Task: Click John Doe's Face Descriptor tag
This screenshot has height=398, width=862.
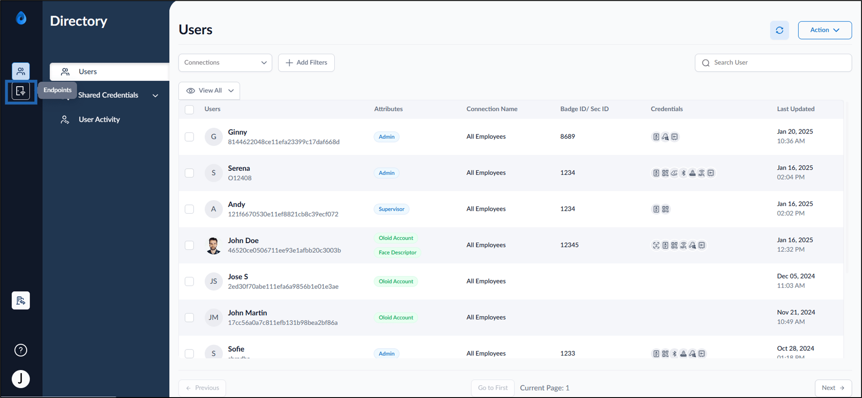Action: [397, 252]
